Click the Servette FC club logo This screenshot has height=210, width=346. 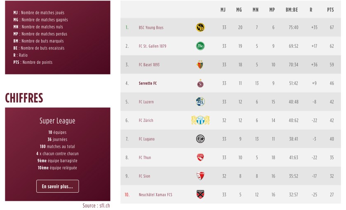point(200,83)
